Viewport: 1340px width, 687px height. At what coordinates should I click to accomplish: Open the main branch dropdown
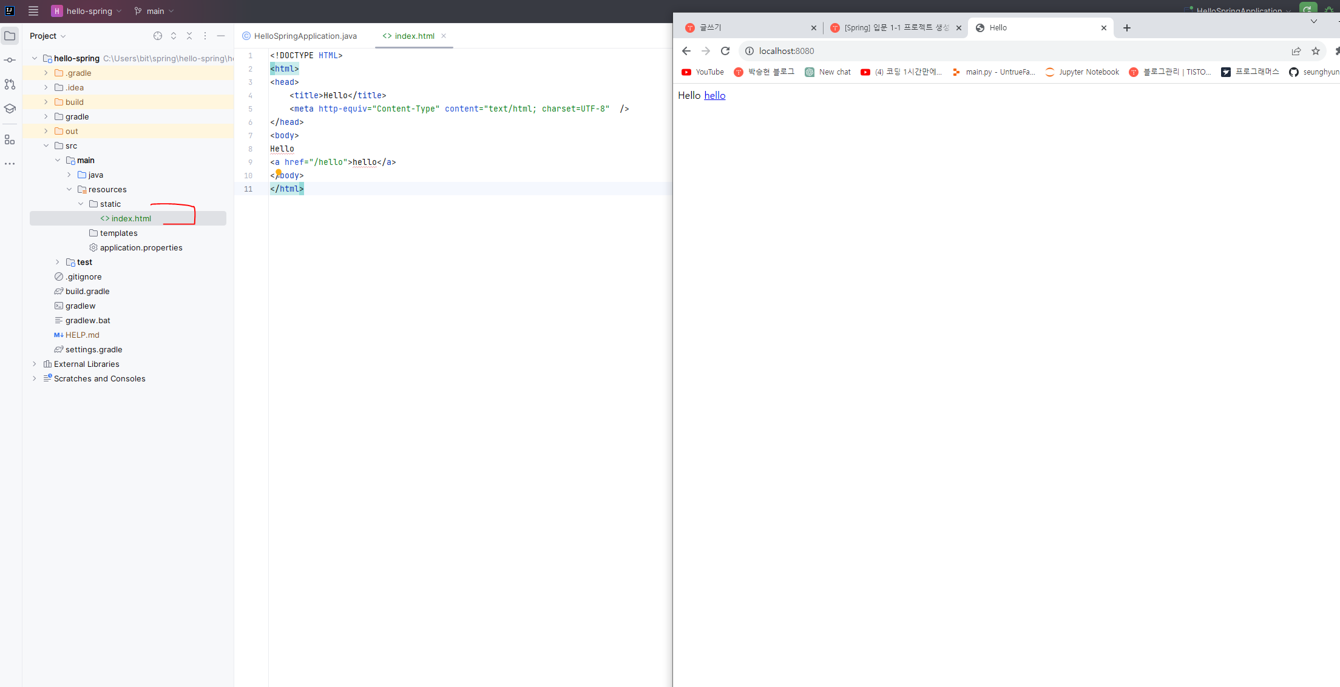click(155, 11)
